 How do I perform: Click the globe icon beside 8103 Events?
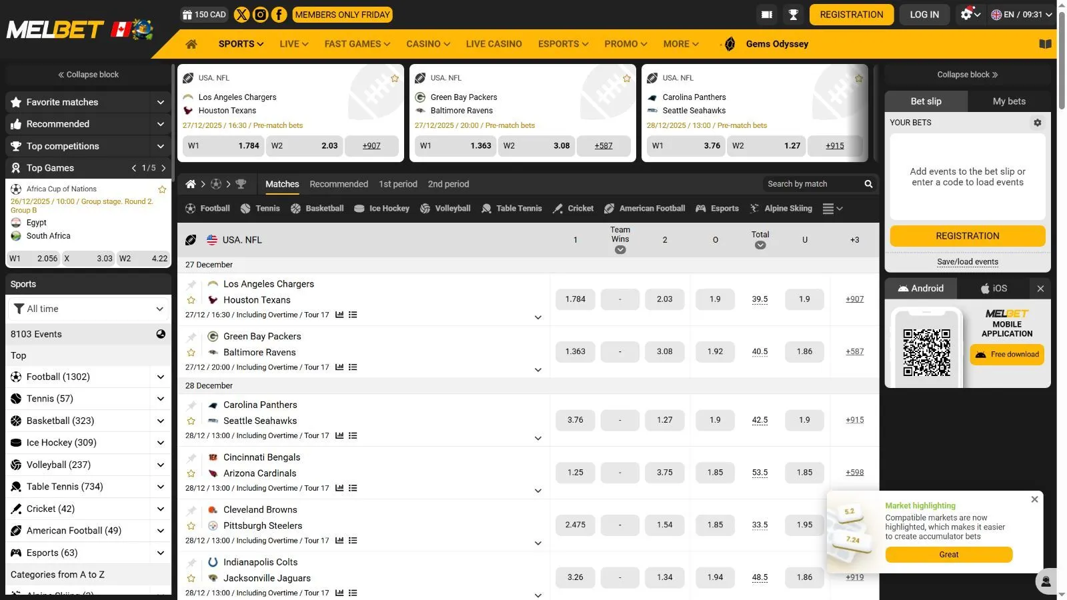161,334
